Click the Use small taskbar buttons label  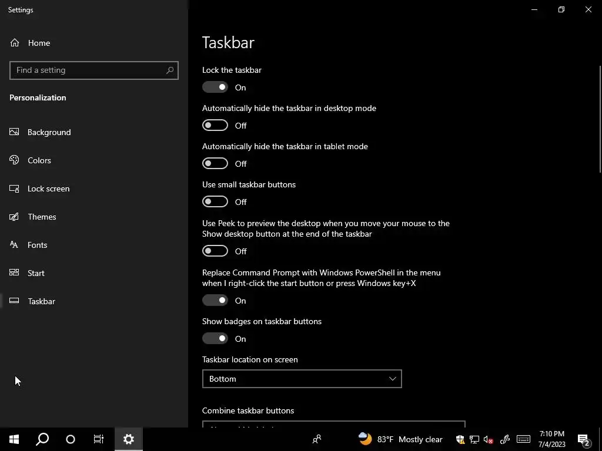pos(249,184)
